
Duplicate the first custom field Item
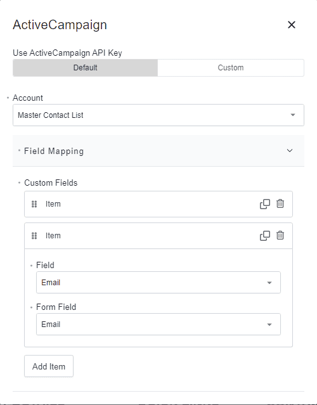coord(265,204)
